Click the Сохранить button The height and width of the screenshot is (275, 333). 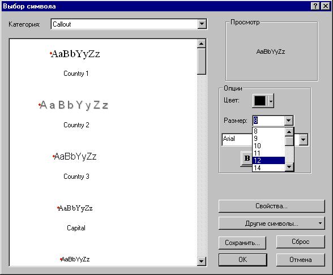[242, 243]
